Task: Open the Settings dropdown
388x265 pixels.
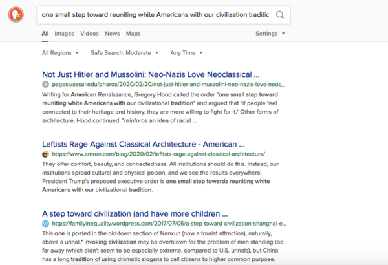Action: click(x=270, y=34)
